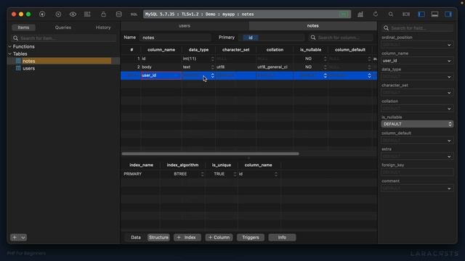The height and width of the screenshot is (261, 465).
Task: Click the database stack icon in the toolbar
Action: pos(118,14)
